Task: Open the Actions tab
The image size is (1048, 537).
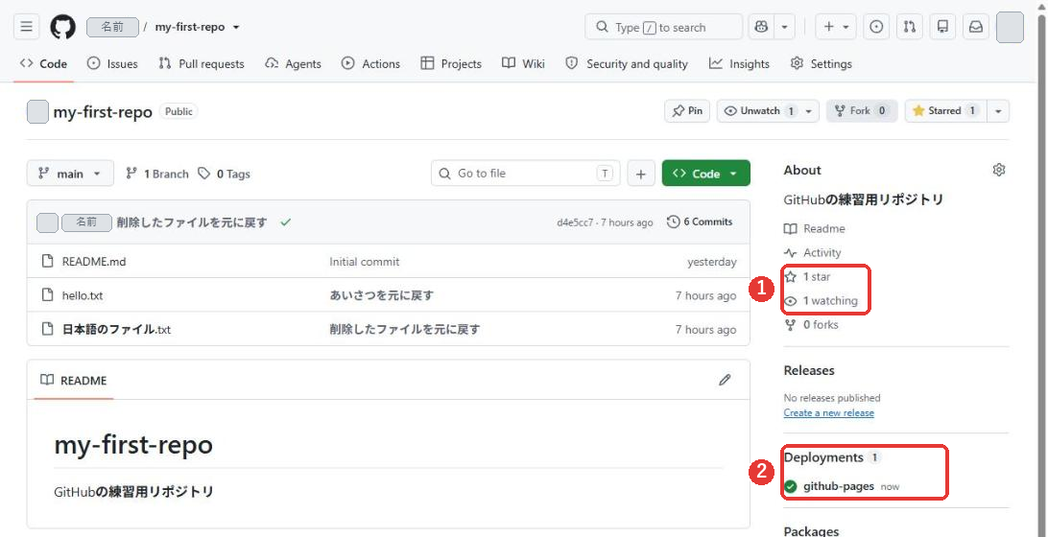Action: pos(370,64)
